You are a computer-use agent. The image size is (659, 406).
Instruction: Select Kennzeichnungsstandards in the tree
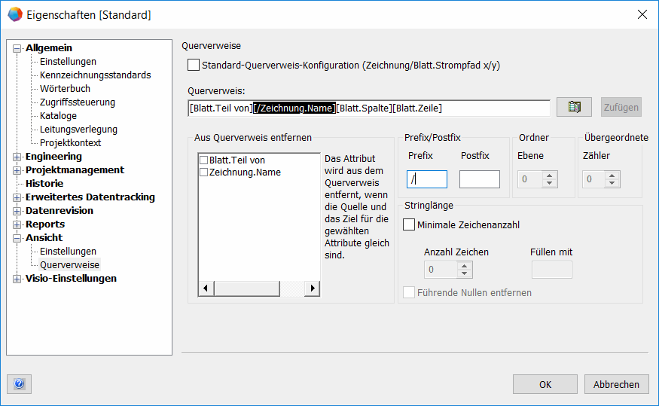[x=95, y=75]
